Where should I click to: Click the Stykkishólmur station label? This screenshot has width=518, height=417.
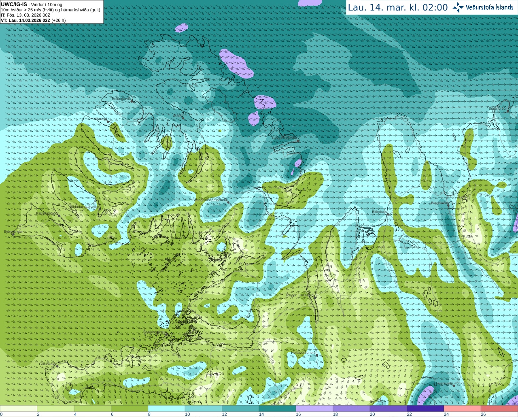click(155, 332)
